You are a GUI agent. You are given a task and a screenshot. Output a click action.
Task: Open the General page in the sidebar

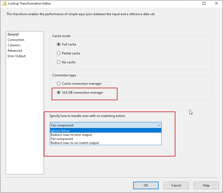click(13, 34)
